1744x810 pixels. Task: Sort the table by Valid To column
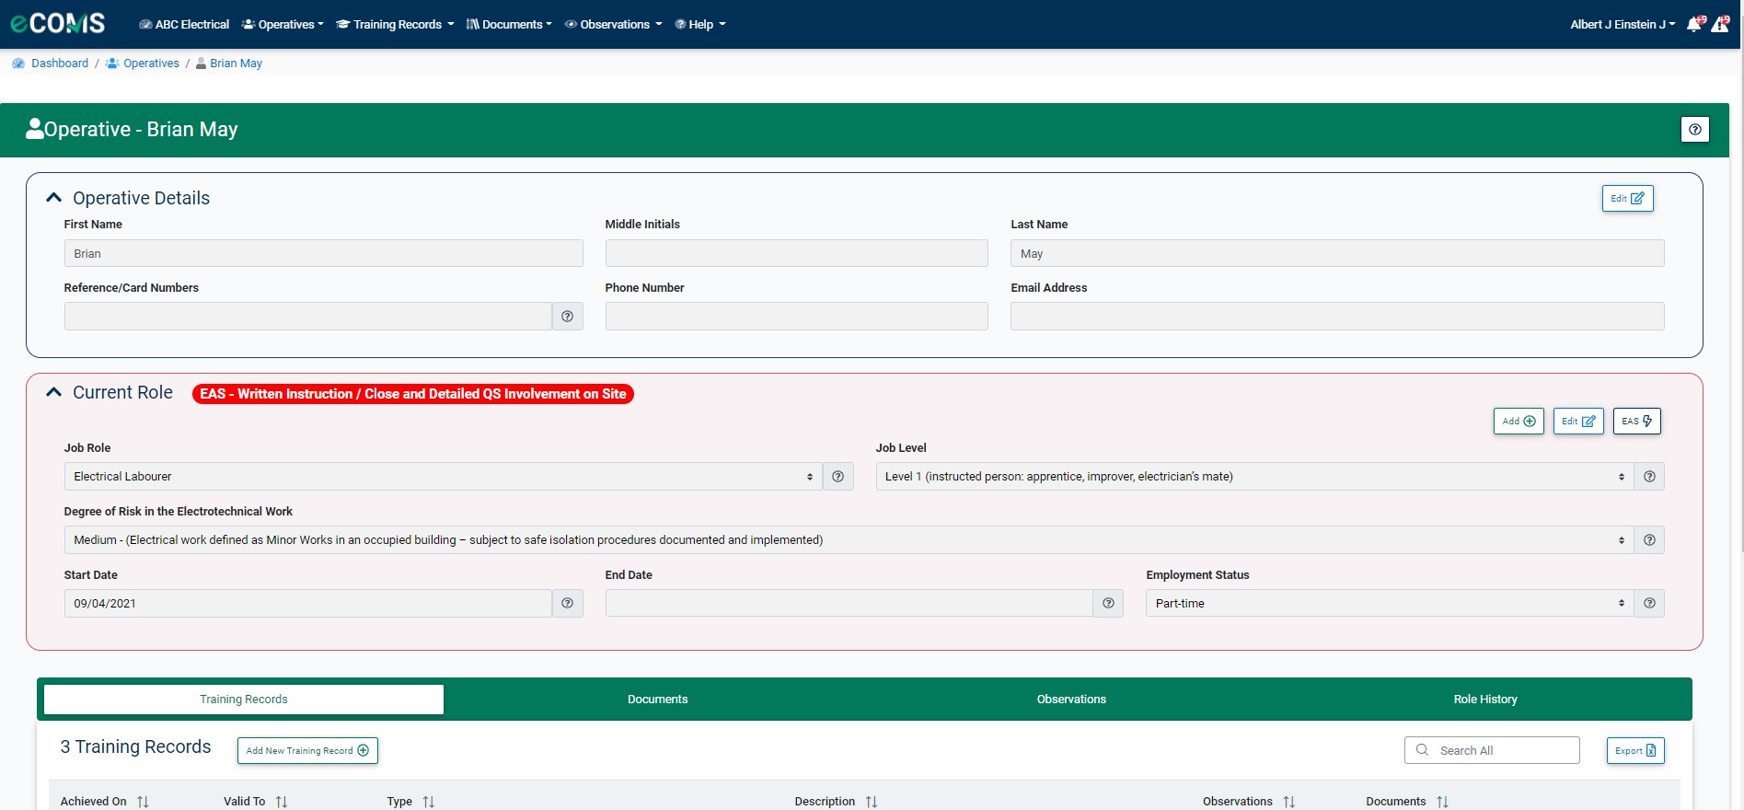[x=282, y=802]
